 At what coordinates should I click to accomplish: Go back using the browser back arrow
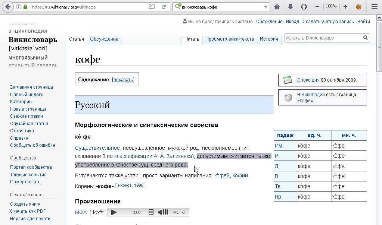[x=7, y=7]
